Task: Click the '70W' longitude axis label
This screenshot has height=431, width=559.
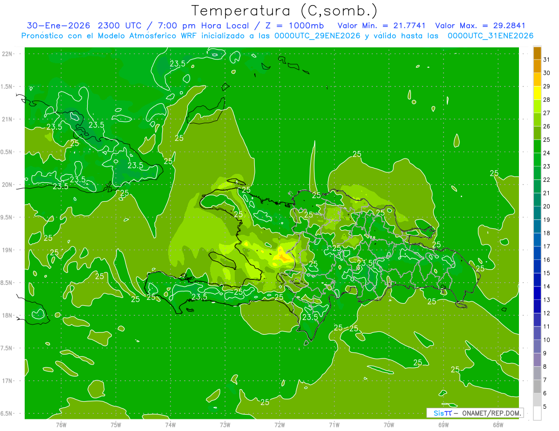Action: [x=389, y=424]
